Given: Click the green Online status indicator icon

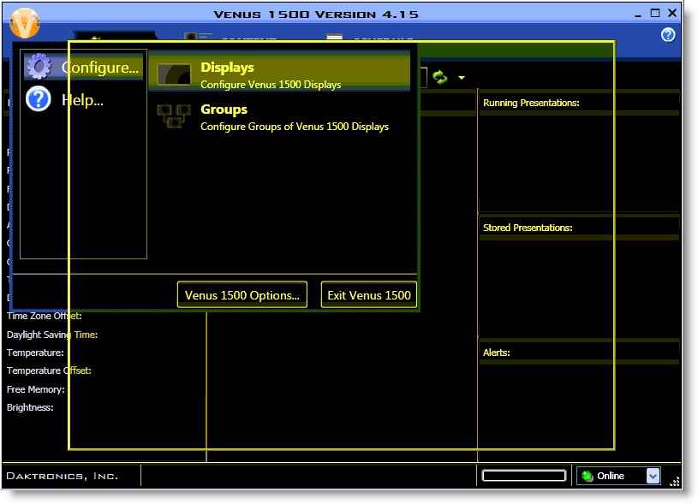Looking at the screenshot, I should [588, 476].
